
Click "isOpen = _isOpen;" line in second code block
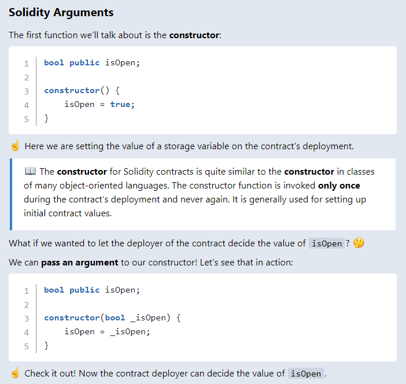pyautogui.click(x=107, y=332)
